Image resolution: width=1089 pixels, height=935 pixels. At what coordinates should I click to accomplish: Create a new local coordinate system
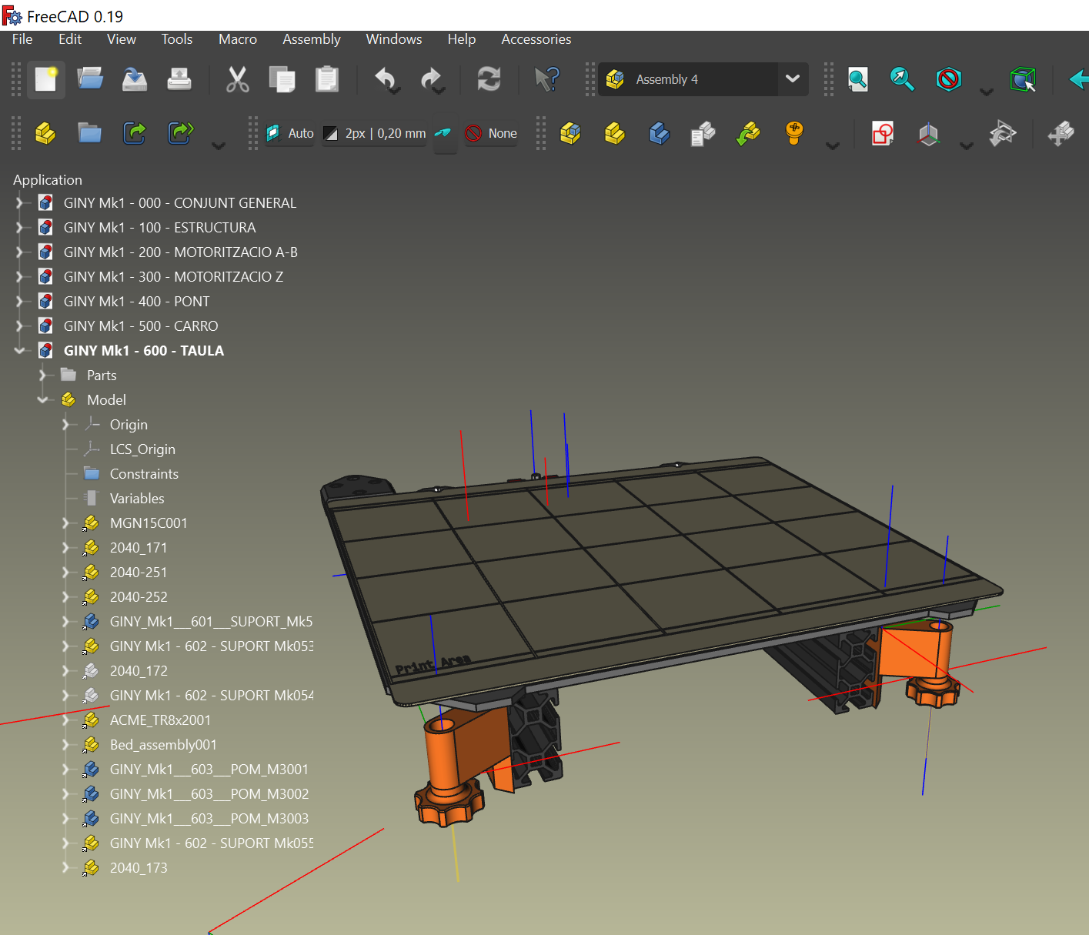click(x=928, y=133)
